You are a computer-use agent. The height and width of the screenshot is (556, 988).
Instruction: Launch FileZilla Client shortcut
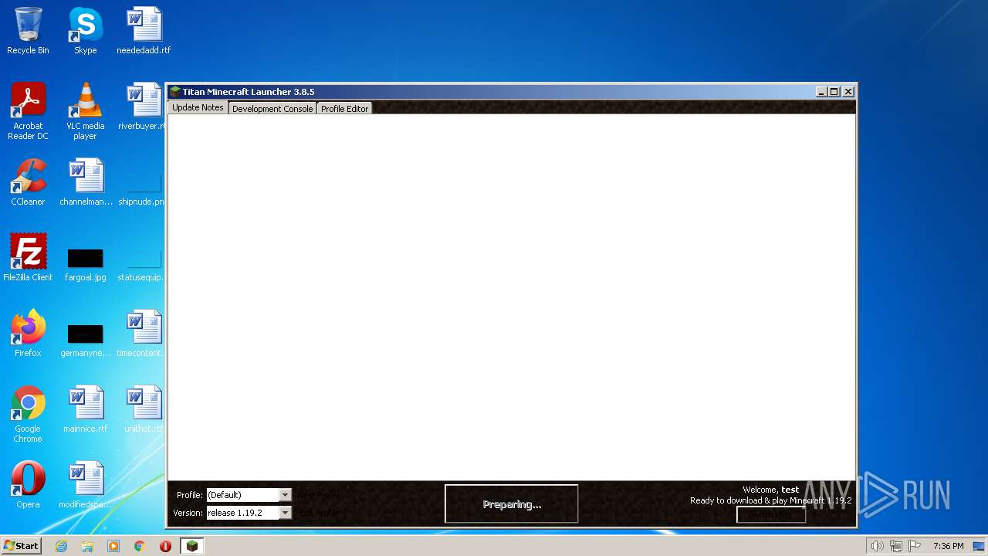pyautogui.click(x=28, y=259)
